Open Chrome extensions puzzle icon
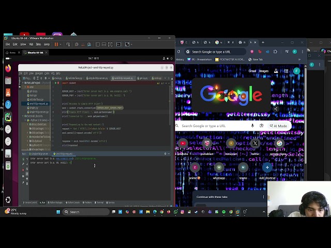 275,52
